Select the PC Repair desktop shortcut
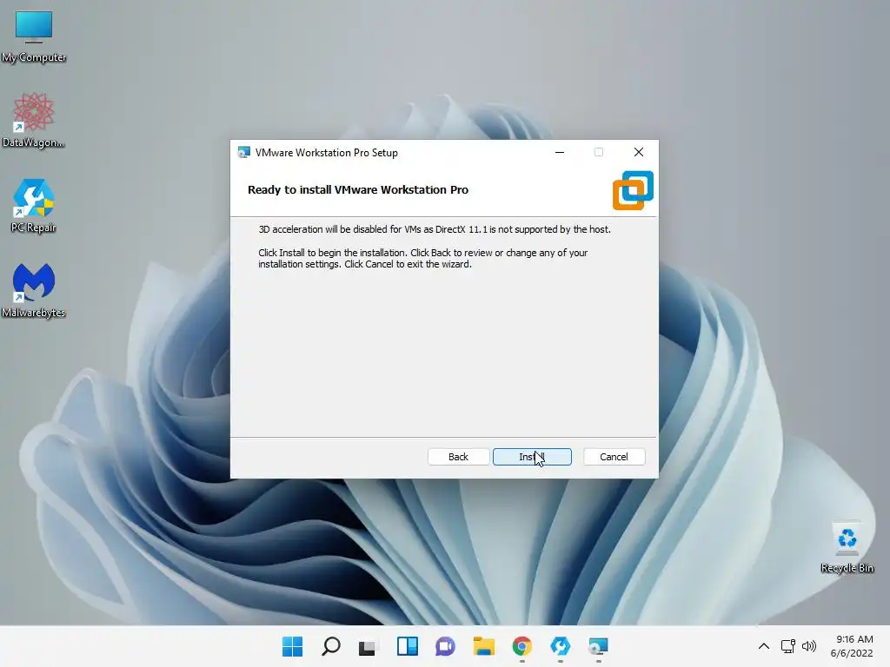This screenshot has height=667, width=890. pyautogui.click(x=34, y=206)
